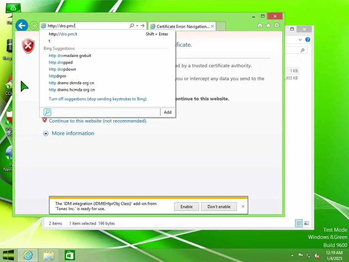Click '2 items' in Explorer status bar
Viewport: 349px width, 262px height.
tap(56, 223)
